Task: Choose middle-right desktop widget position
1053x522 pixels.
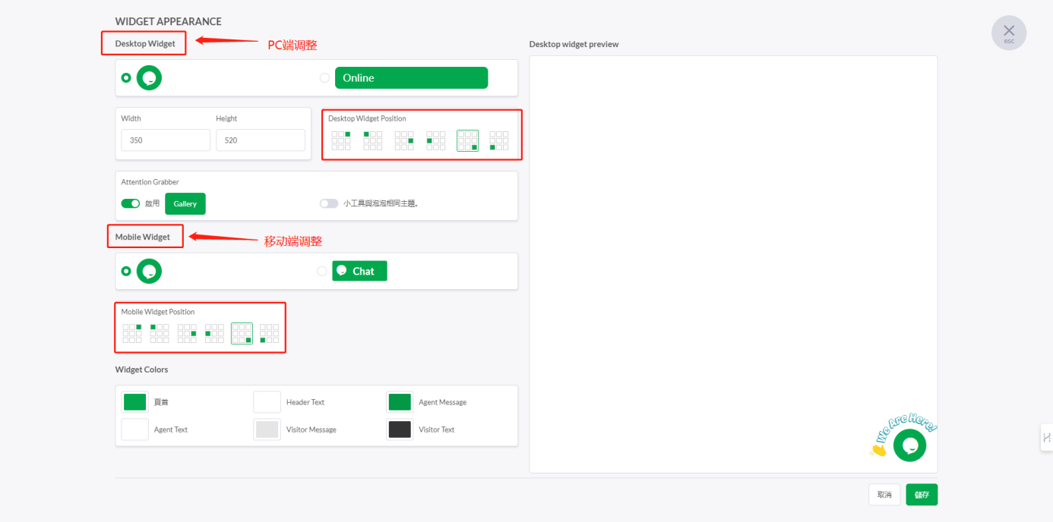Action: pos(404,140)
